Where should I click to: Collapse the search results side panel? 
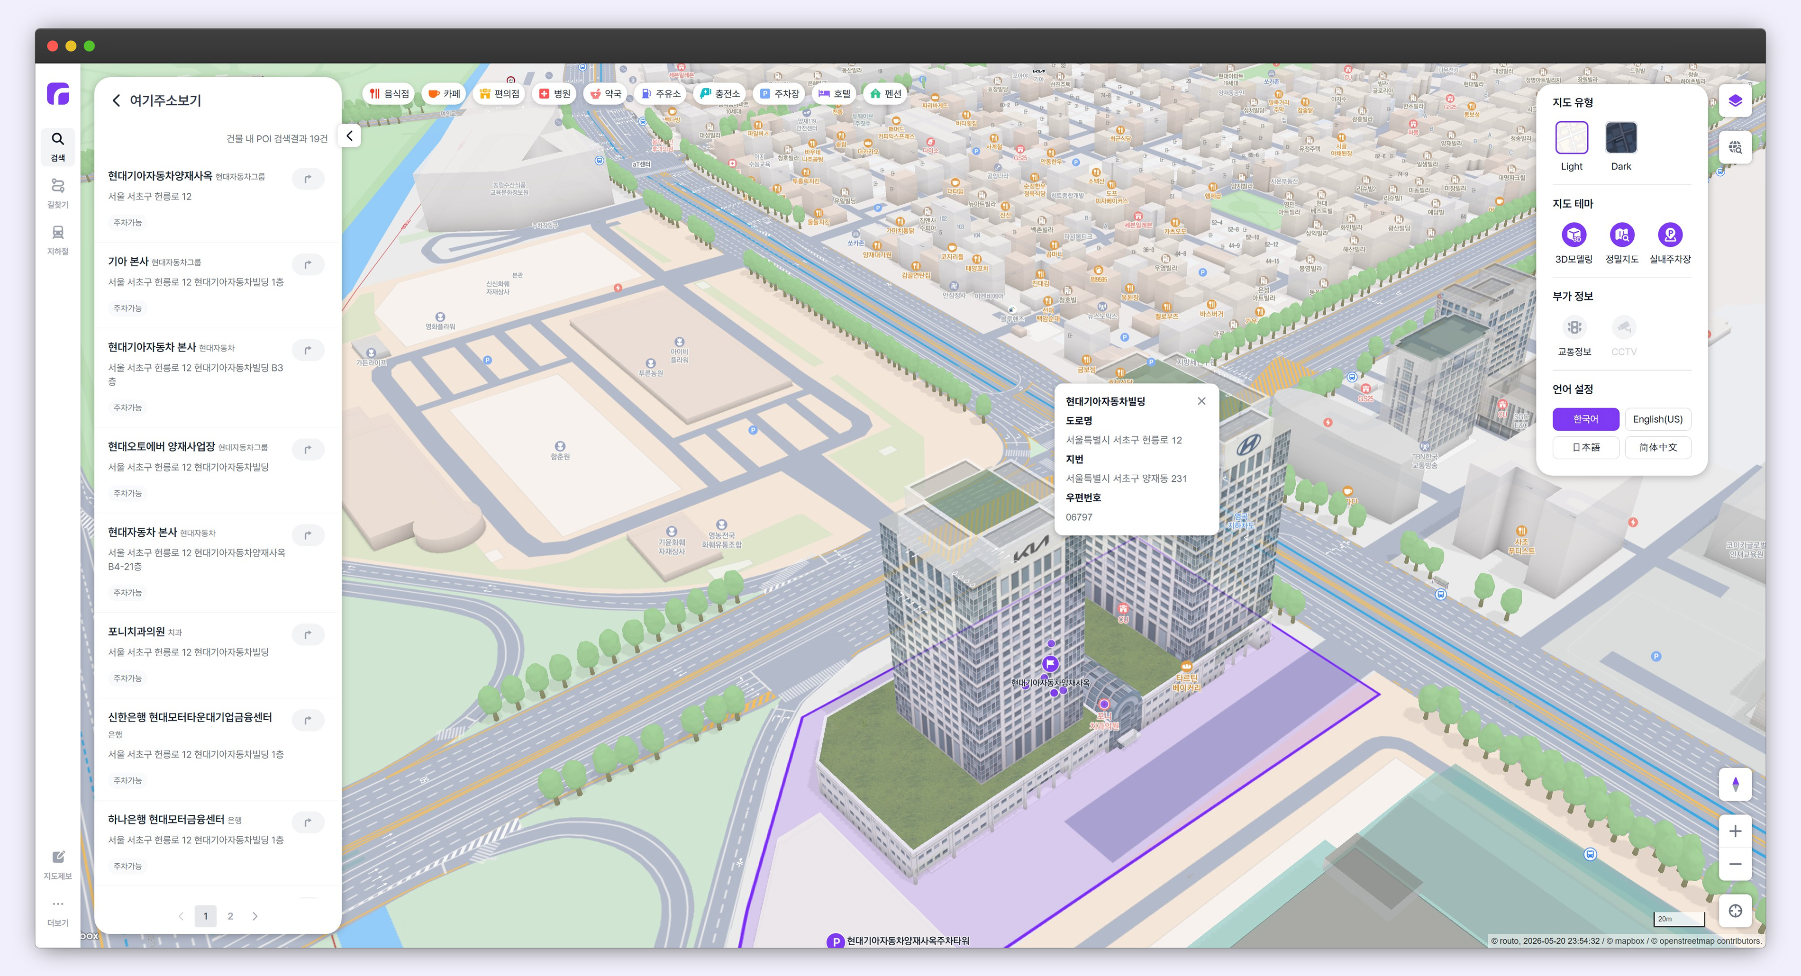click(x=350, y=136)
